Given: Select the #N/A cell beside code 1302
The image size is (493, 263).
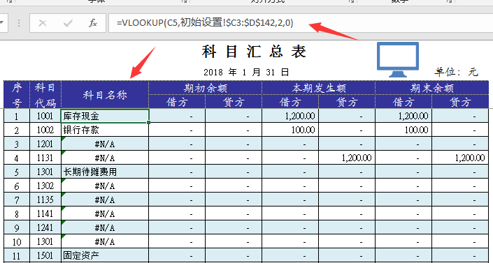Looking at the screenshot, I should 105,186.
